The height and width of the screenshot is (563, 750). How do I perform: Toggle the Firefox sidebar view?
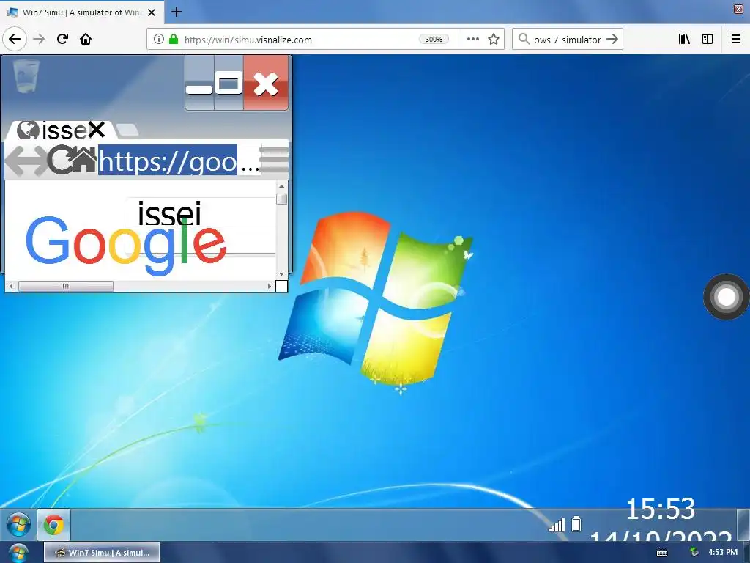[x=708, y=40]
